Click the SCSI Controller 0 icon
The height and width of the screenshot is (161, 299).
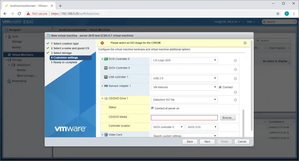click(106, 59)
